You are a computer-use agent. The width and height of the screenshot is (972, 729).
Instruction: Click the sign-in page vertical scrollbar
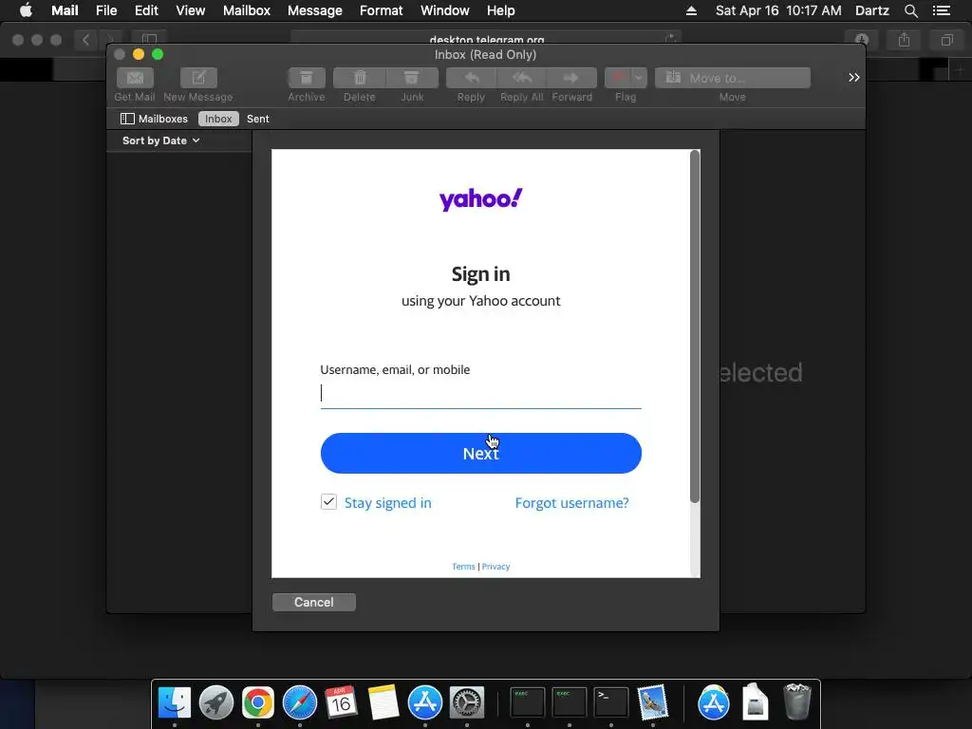(x=695, y=327)
